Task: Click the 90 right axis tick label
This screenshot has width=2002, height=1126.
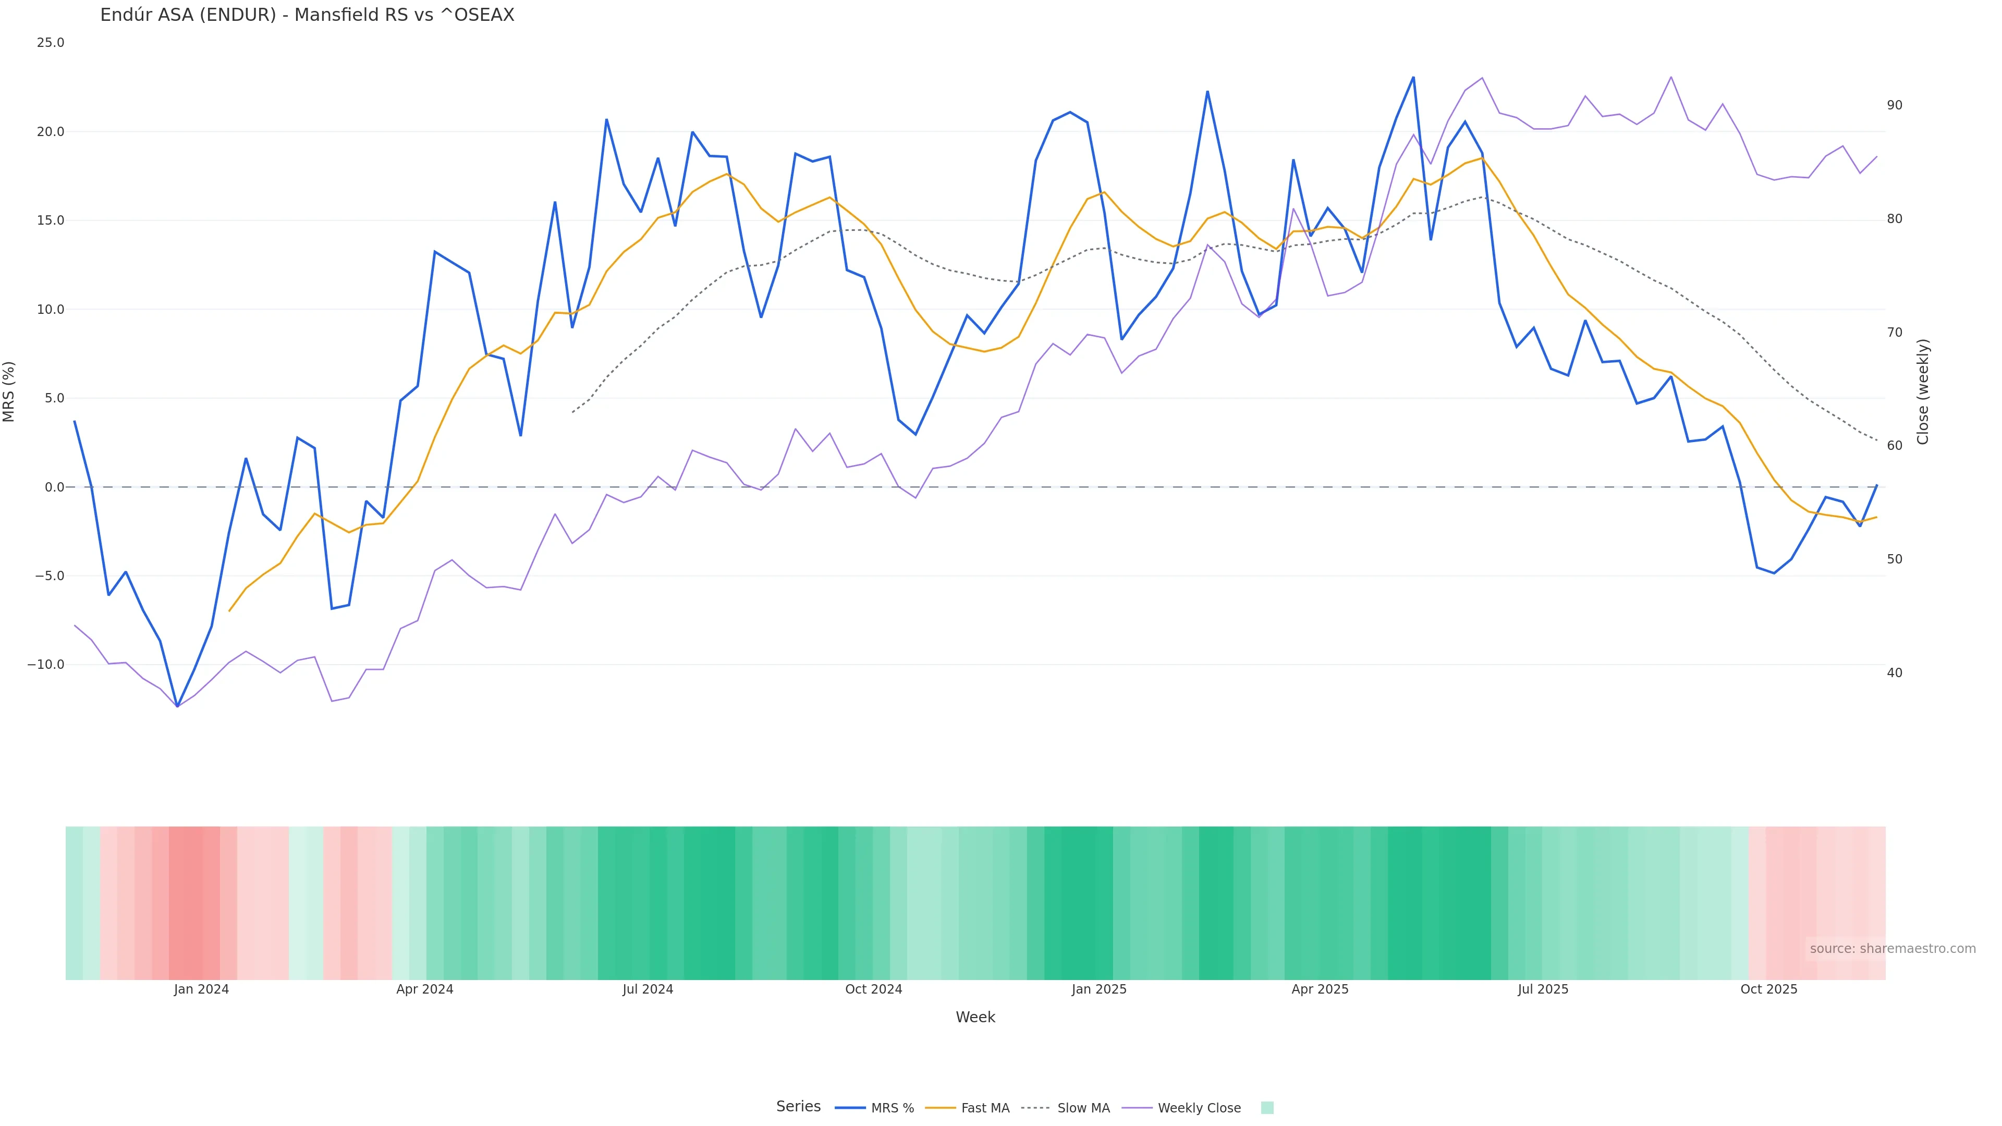Action: point(1895,105)
